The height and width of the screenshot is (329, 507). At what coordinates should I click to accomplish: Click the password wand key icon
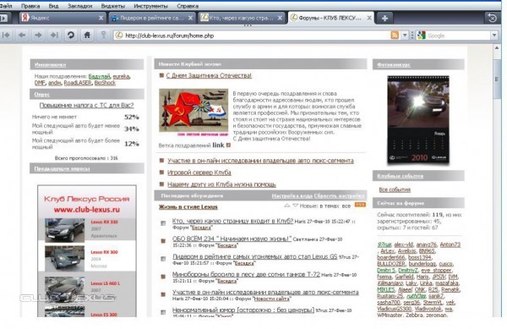[x=103, y=35]
